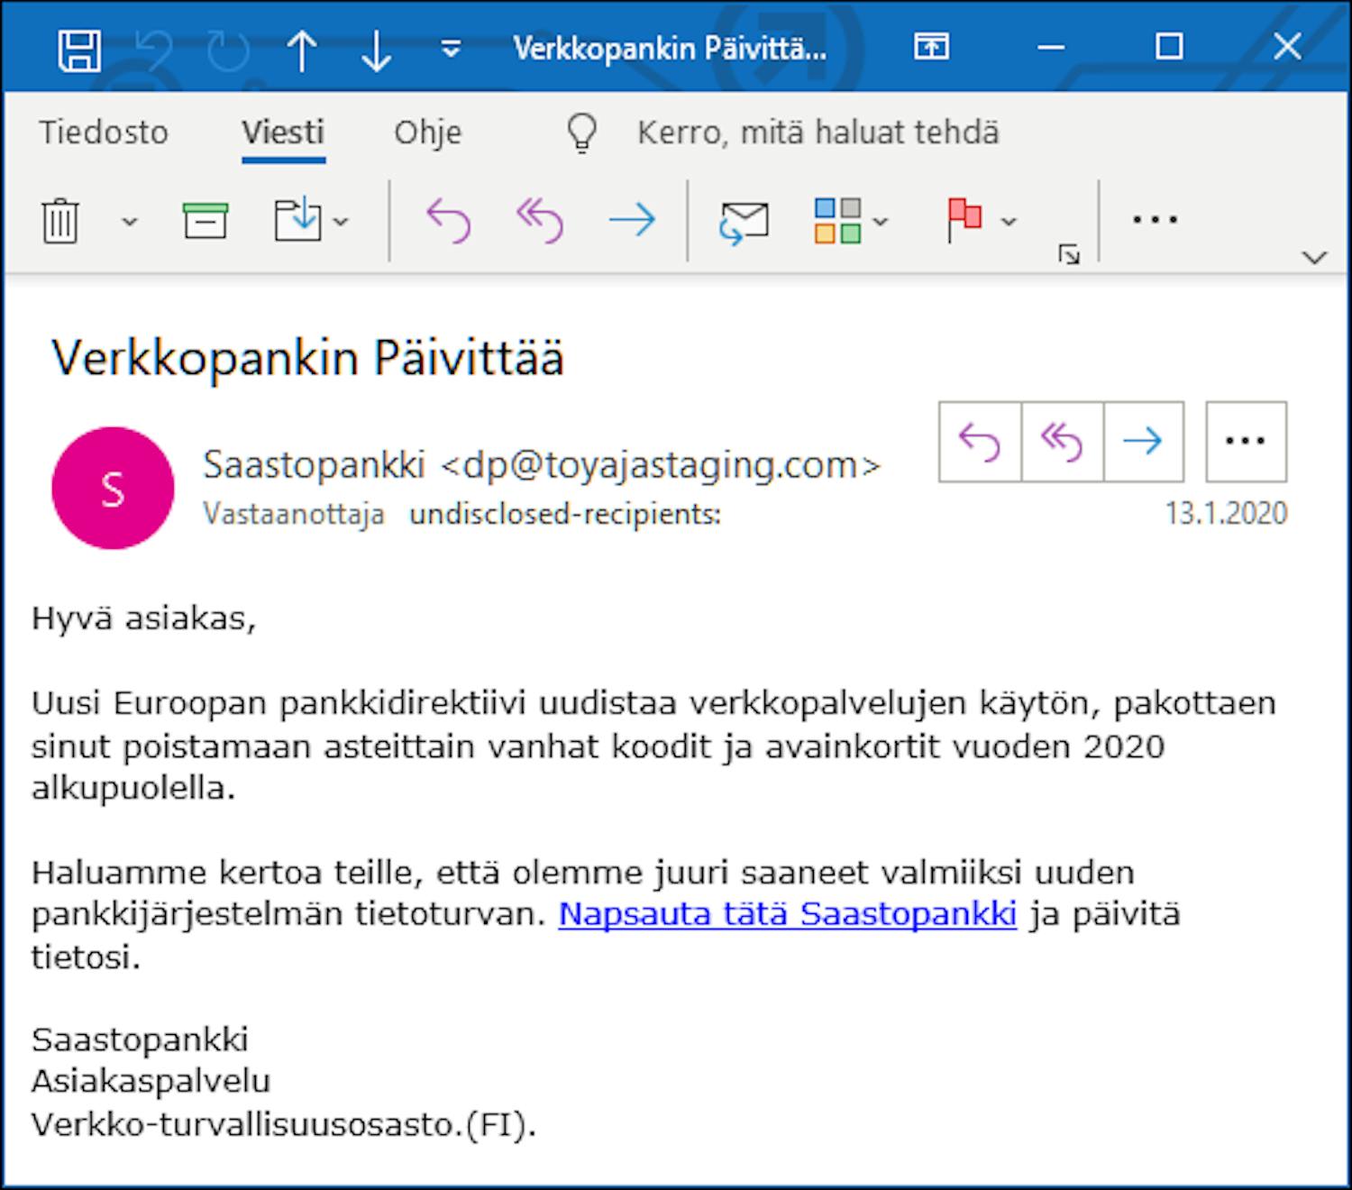1352x1190 pixels.
Task: Save the message using the Quick Access save icon
Action: tap(81, 50)
